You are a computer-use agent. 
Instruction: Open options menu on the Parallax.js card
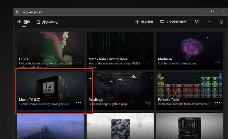[x=148, y=103]
